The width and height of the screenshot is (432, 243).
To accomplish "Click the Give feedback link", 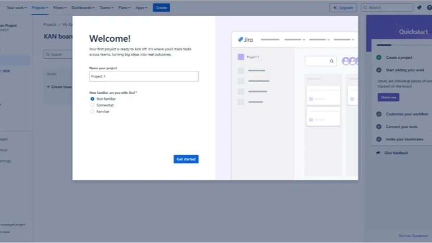I will click(396, 153).
